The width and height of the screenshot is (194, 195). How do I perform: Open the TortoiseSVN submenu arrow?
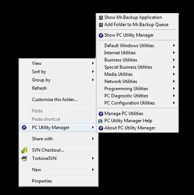point(93,158)
